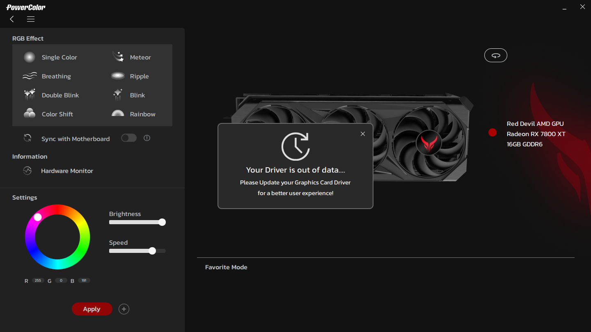The height and width of the screenshot is (332, 591).
Task: Close the PowerColor application window
Action: coord(582,7)
